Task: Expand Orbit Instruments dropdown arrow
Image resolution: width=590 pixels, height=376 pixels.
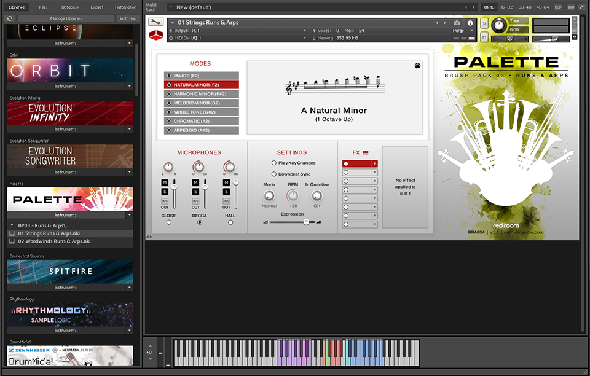Action: (130, 86)
